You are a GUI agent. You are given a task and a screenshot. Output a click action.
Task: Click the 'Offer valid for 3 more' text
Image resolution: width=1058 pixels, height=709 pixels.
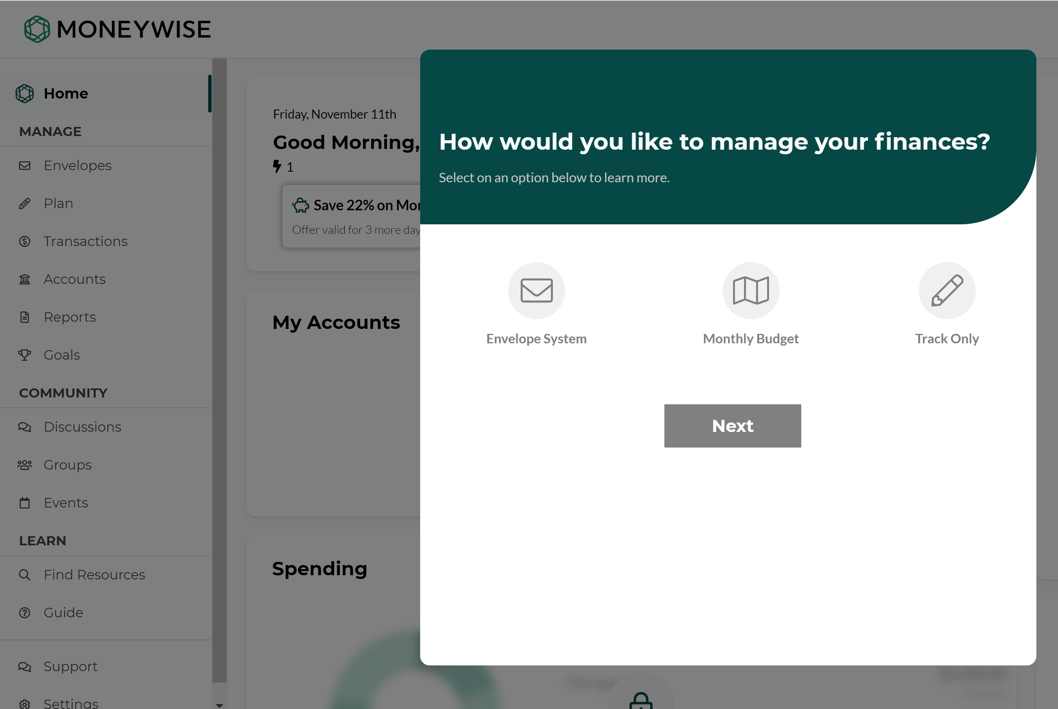tap(356, 230)
